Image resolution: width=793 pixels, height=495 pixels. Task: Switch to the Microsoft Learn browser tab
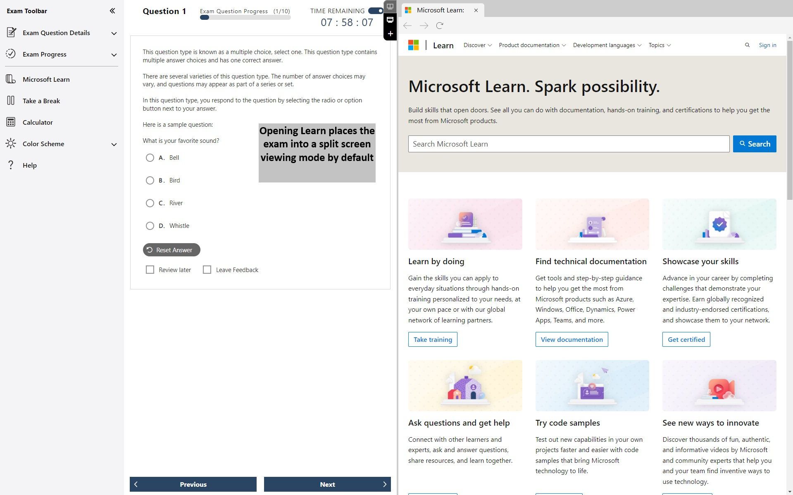pos(440,10)
